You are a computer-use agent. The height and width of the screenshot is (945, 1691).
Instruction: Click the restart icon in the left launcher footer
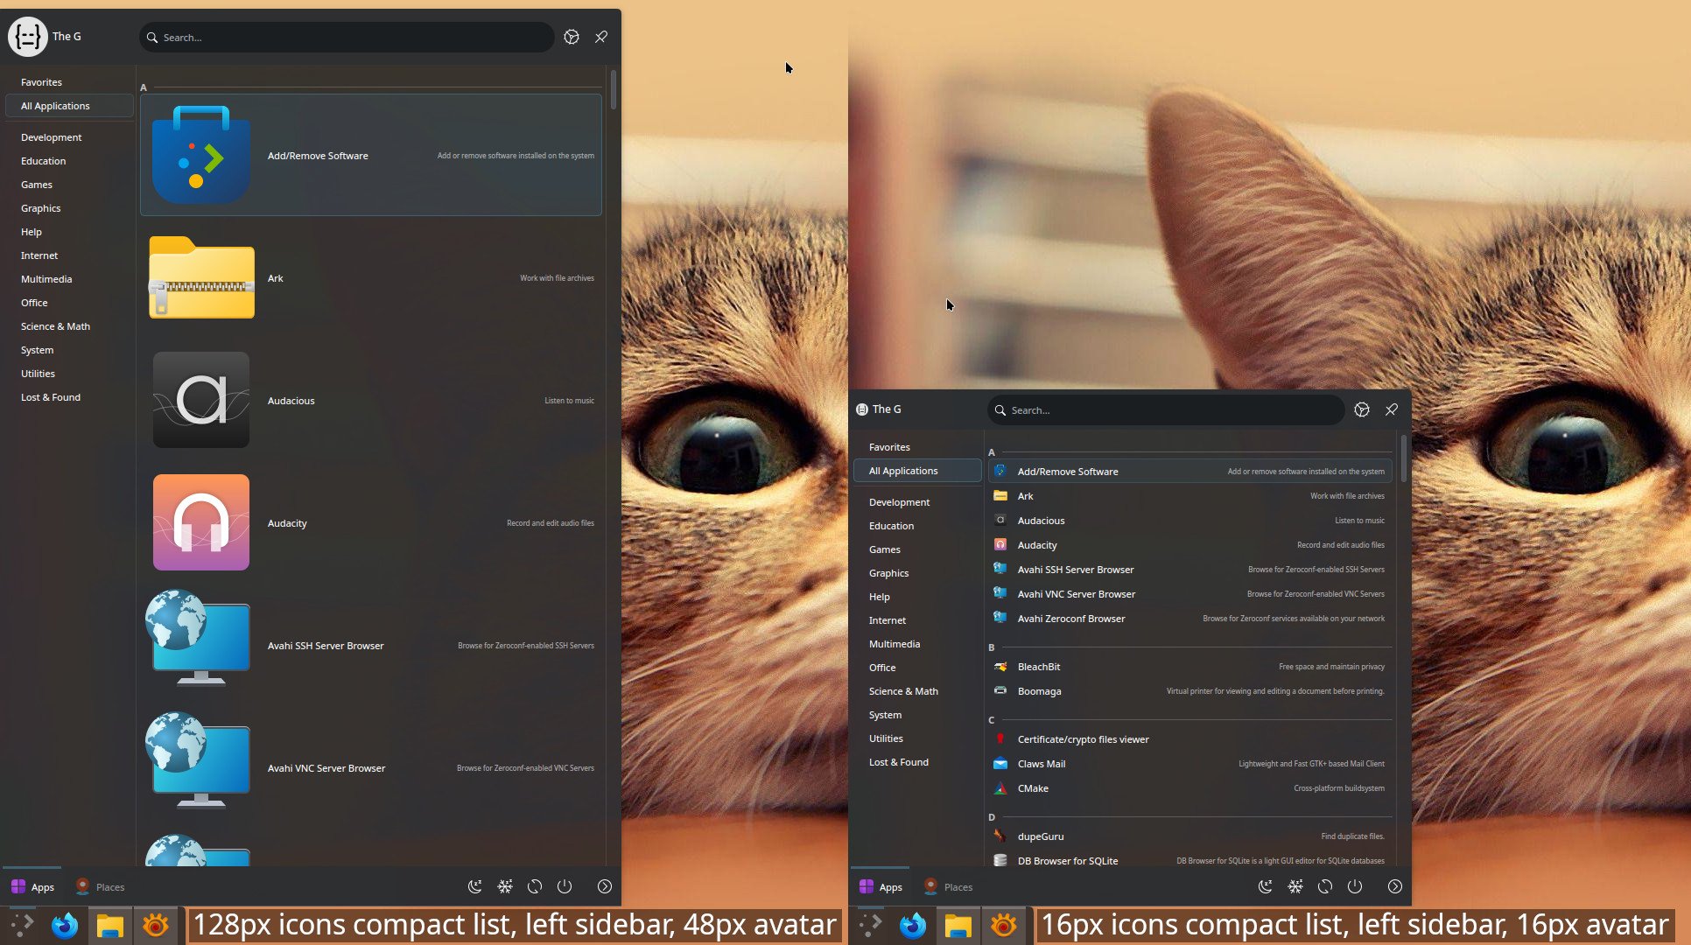click(535, 886)
